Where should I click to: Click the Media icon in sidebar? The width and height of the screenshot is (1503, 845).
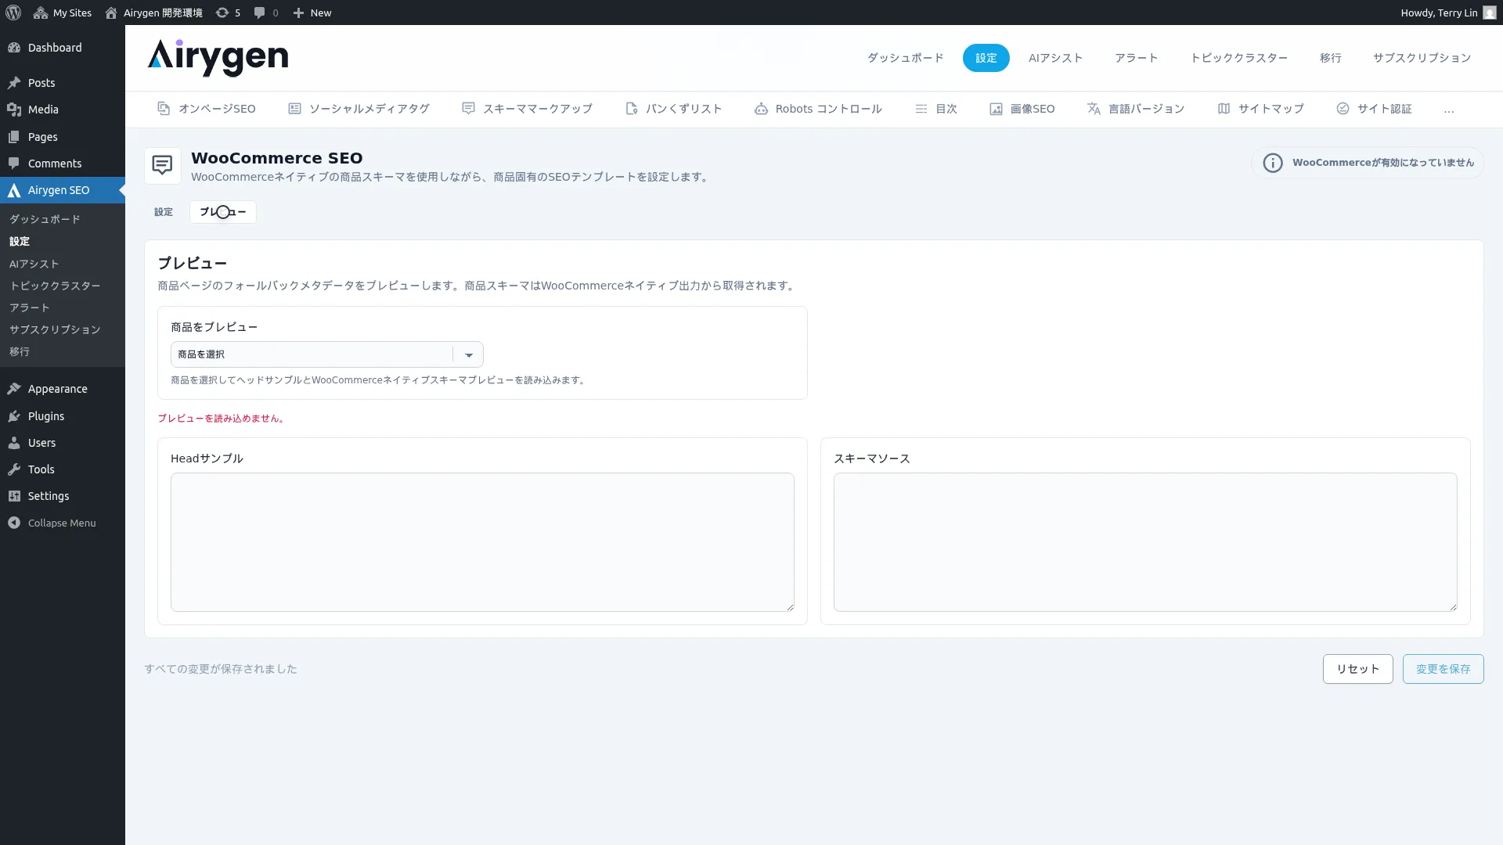pyautogui.click(x=14, y=110)
